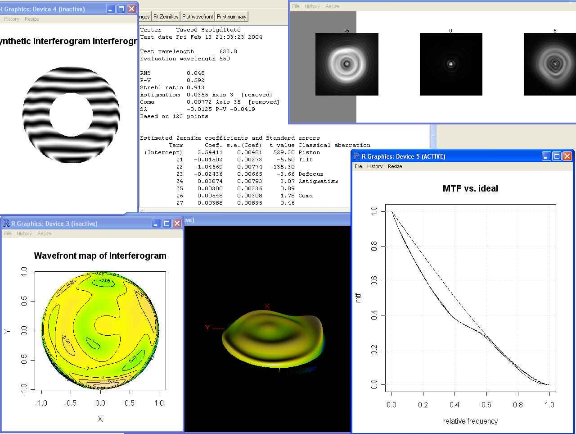Image resolution: width=576 pixels, height=434 pixels.
Task: Open Resize menu in Device 4 window
Action: click(x=31, y=19)
